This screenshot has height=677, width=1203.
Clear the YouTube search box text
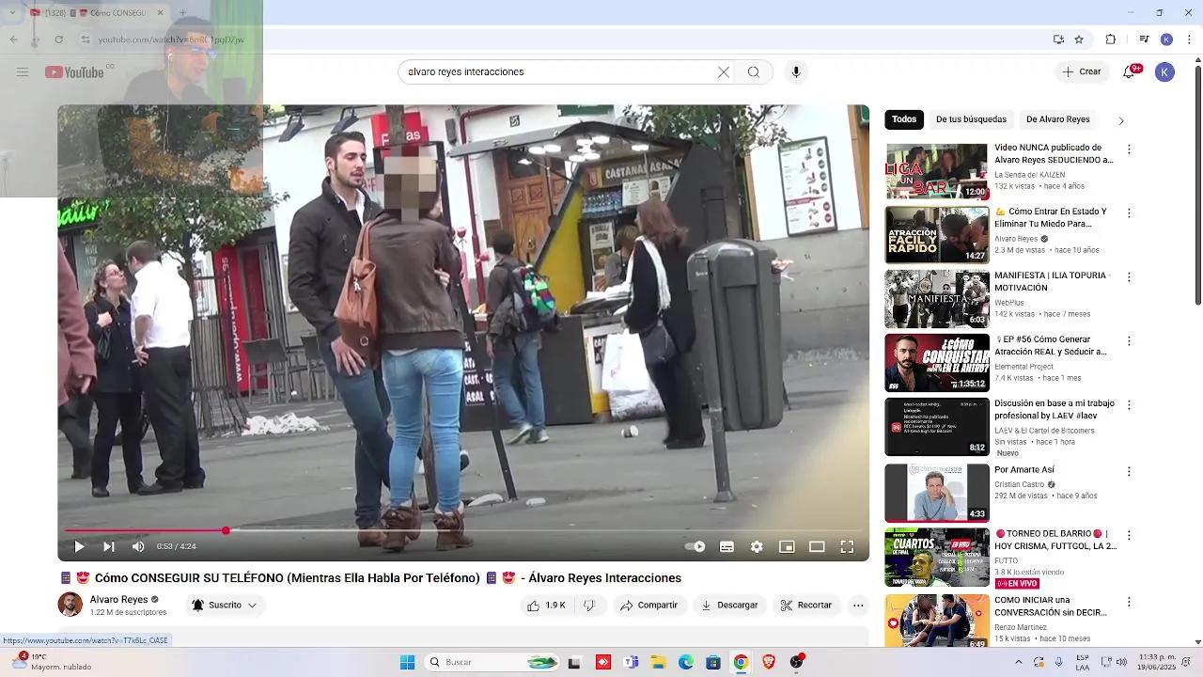(724, 72)
